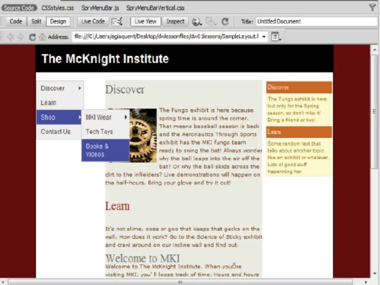Viewport: 380px width, 285px height.
Task: Toggle Live View mode
Action: click(x=145, y=21)
